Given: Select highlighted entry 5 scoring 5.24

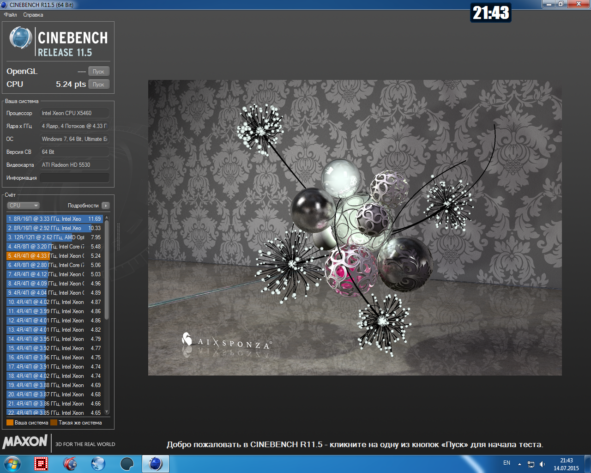Looking at the screenshot, I should [x=54, y=256].
